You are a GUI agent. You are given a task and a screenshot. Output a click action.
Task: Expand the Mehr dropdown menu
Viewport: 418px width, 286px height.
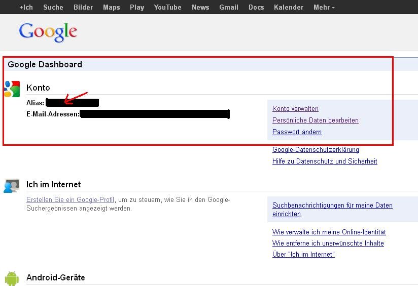pos(324,7)
